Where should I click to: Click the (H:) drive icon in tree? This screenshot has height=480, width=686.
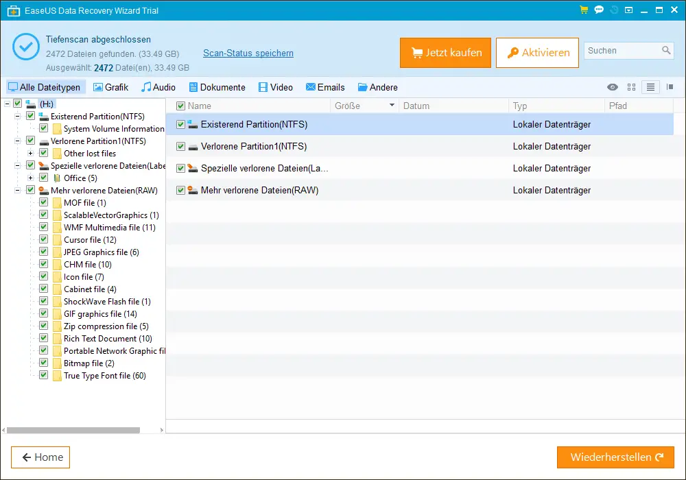(x=31, y=104)
